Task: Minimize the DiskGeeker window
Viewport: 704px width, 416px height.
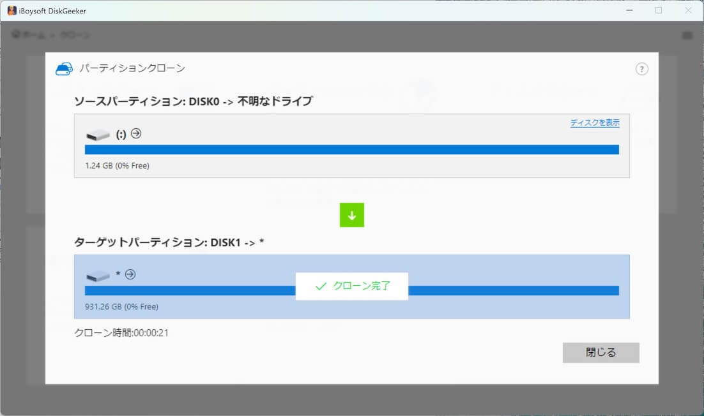Action: tap(629, 10)
